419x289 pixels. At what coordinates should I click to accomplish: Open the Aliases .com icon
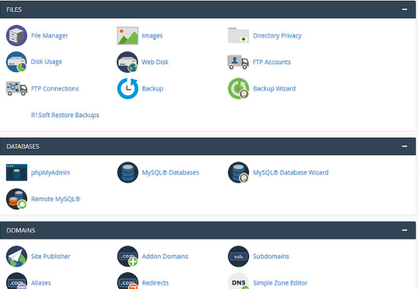click(x=17, y=281)
